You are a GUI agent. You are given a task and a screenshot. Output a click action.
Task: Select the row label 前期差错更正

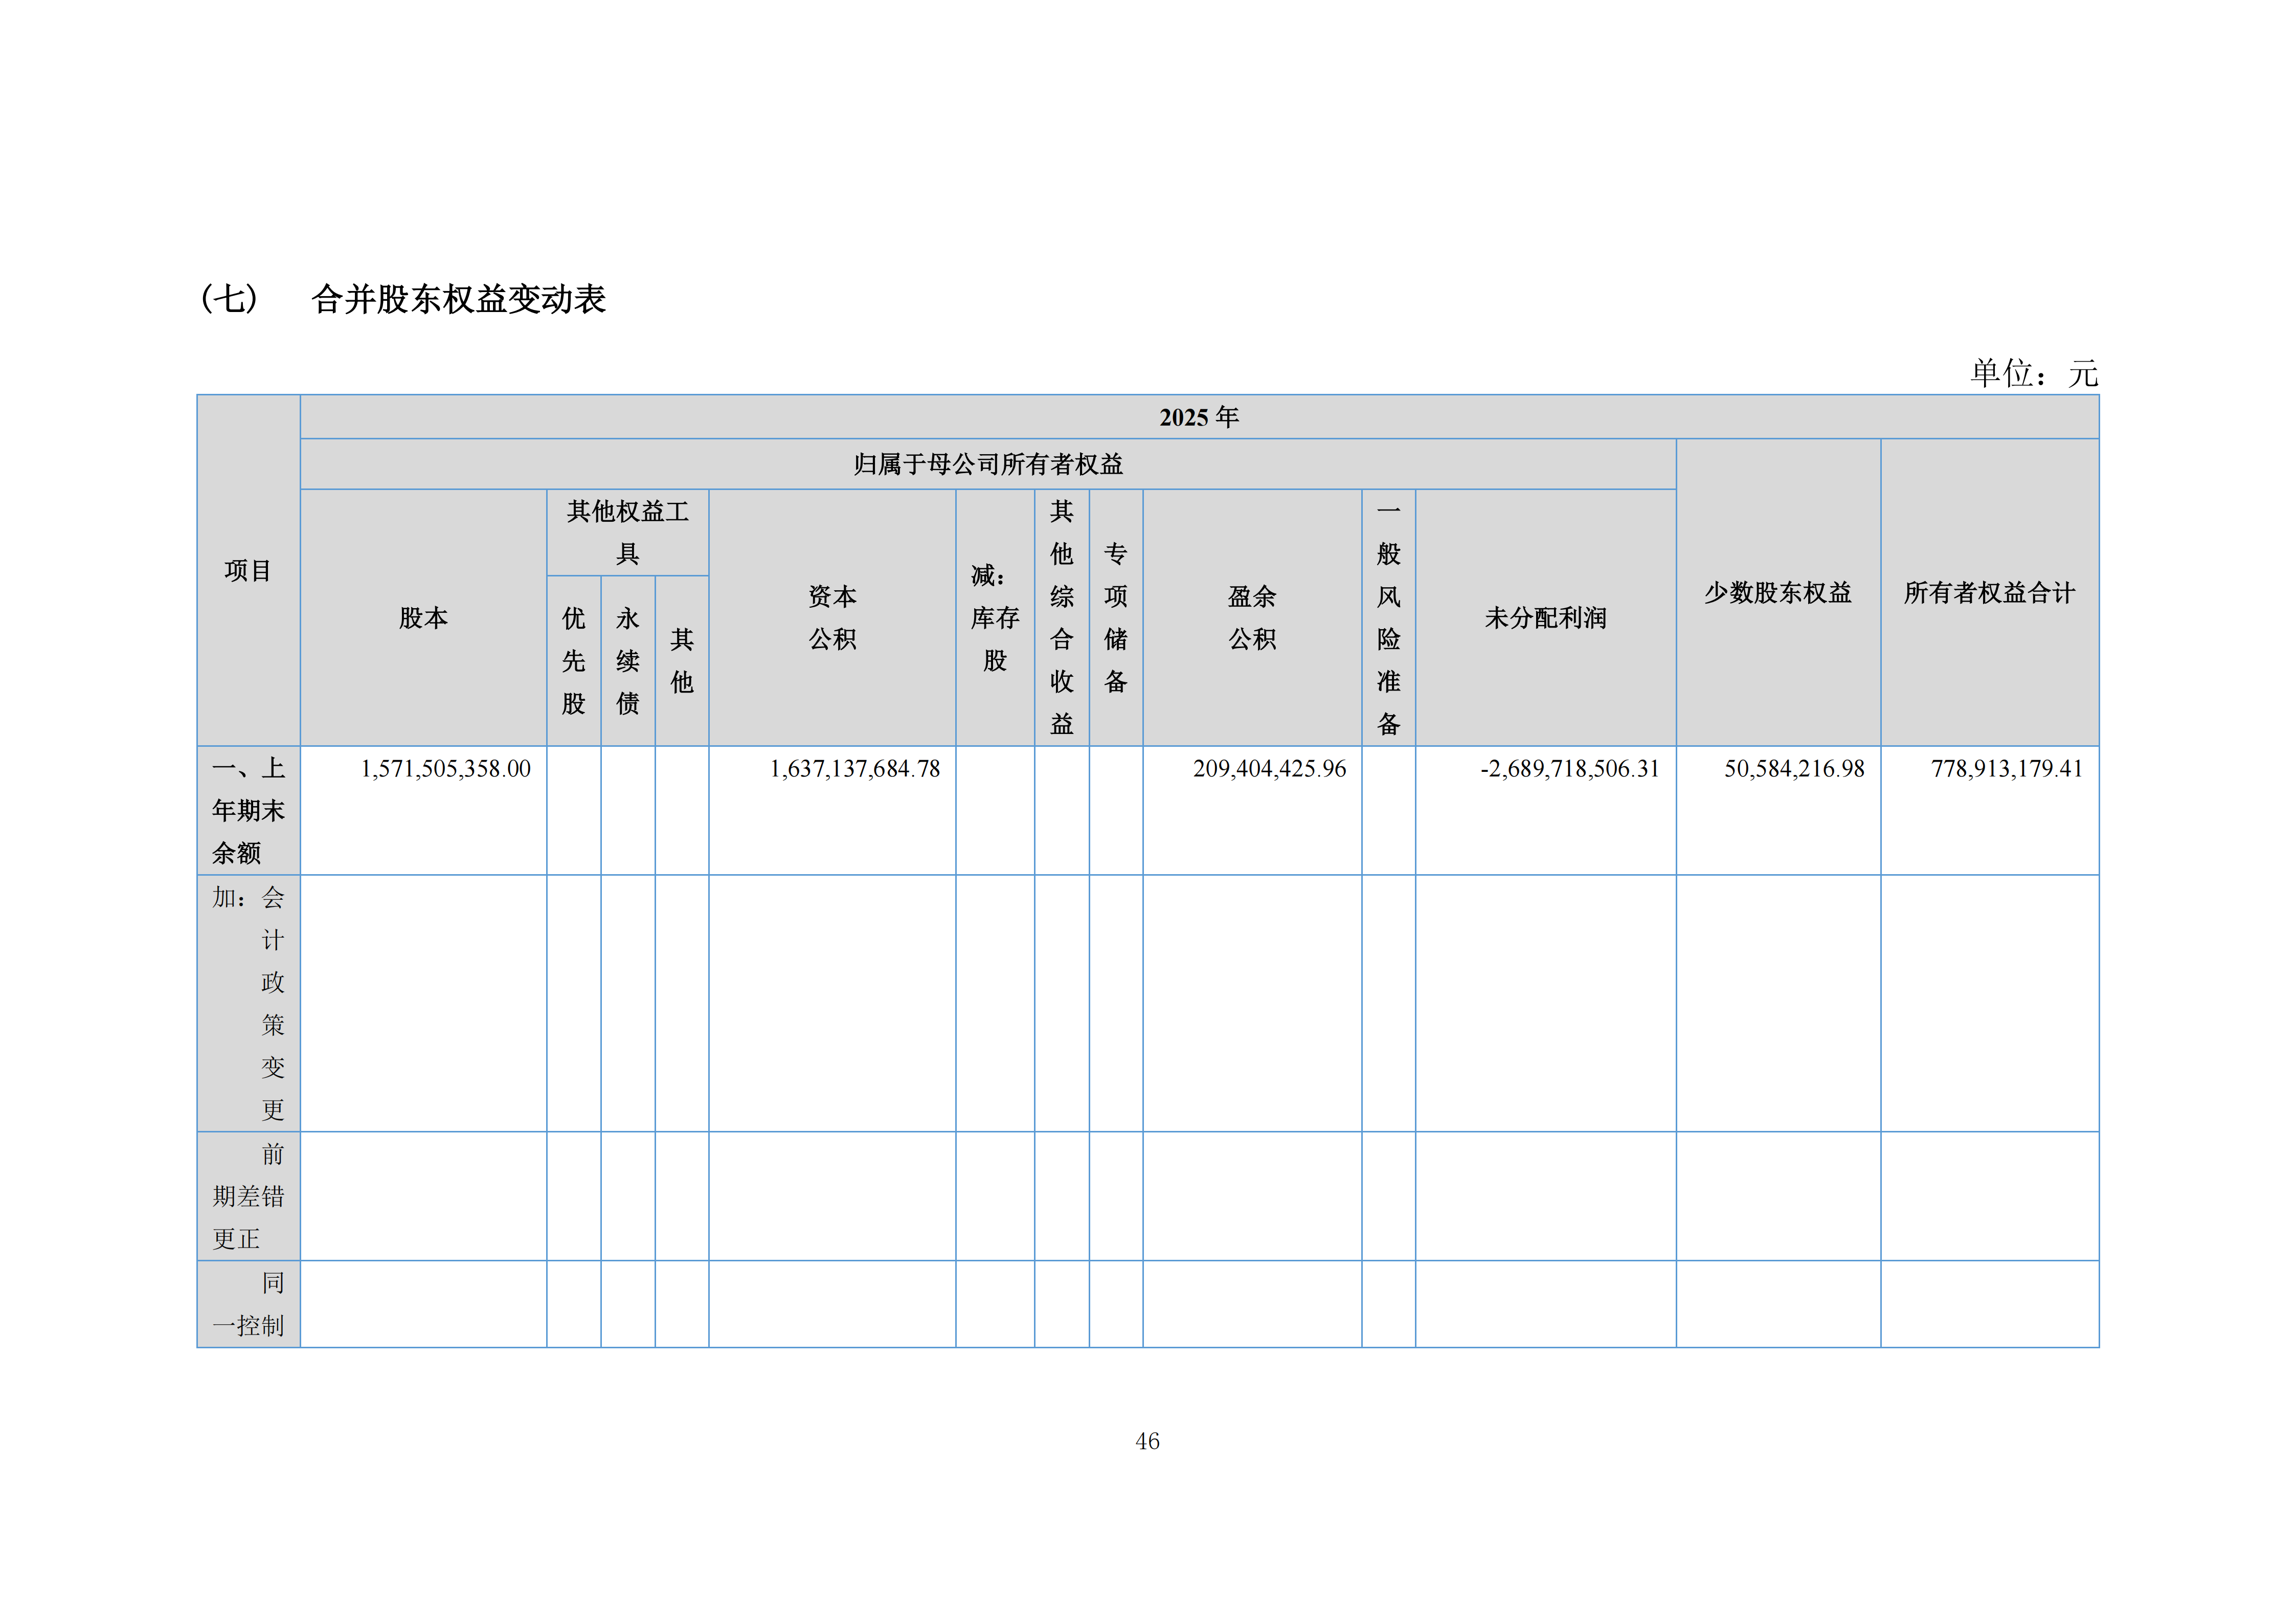point(248,1197)
